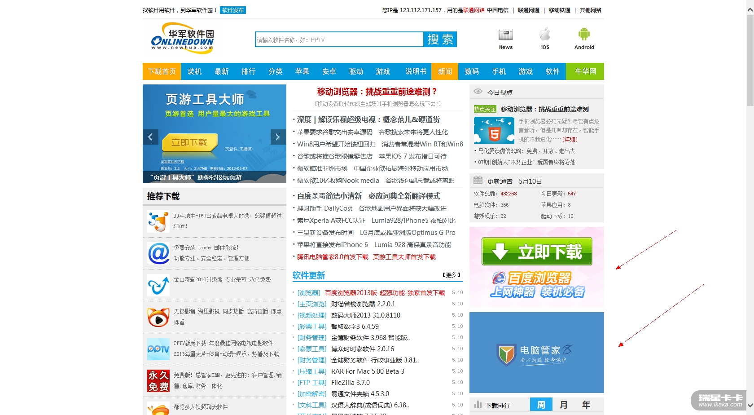Open the JJ斗地主 app icon

click(158, 221)
